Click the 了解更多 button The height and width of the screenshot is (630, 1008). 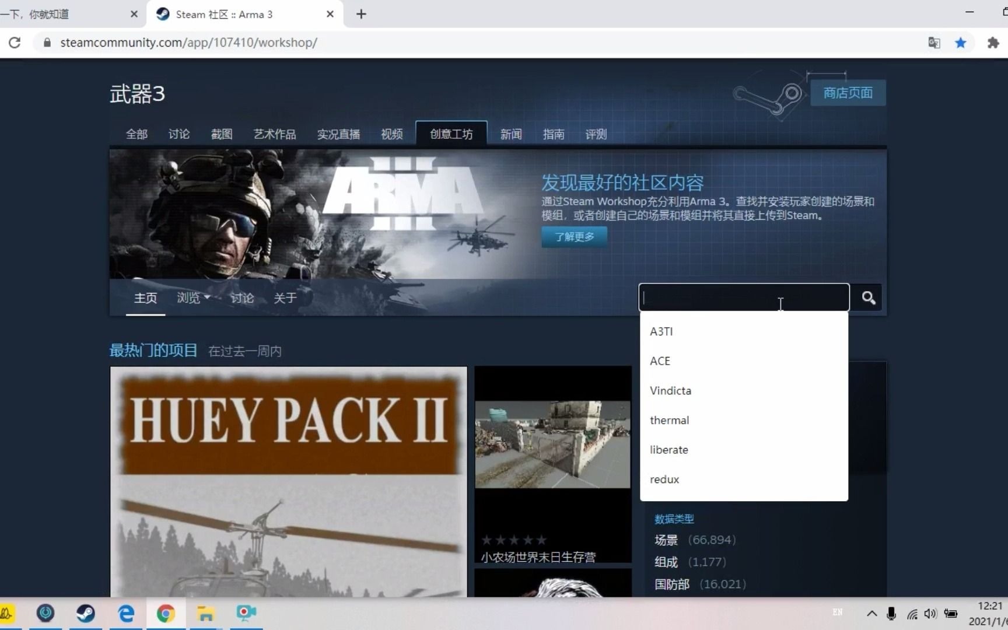pos(574,237)
